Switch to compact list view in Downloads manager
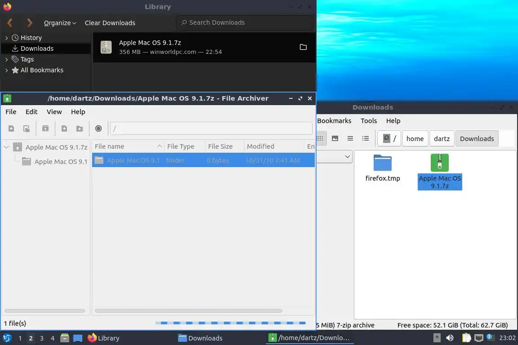Screen dimensions: 518x345 [350, 138]
